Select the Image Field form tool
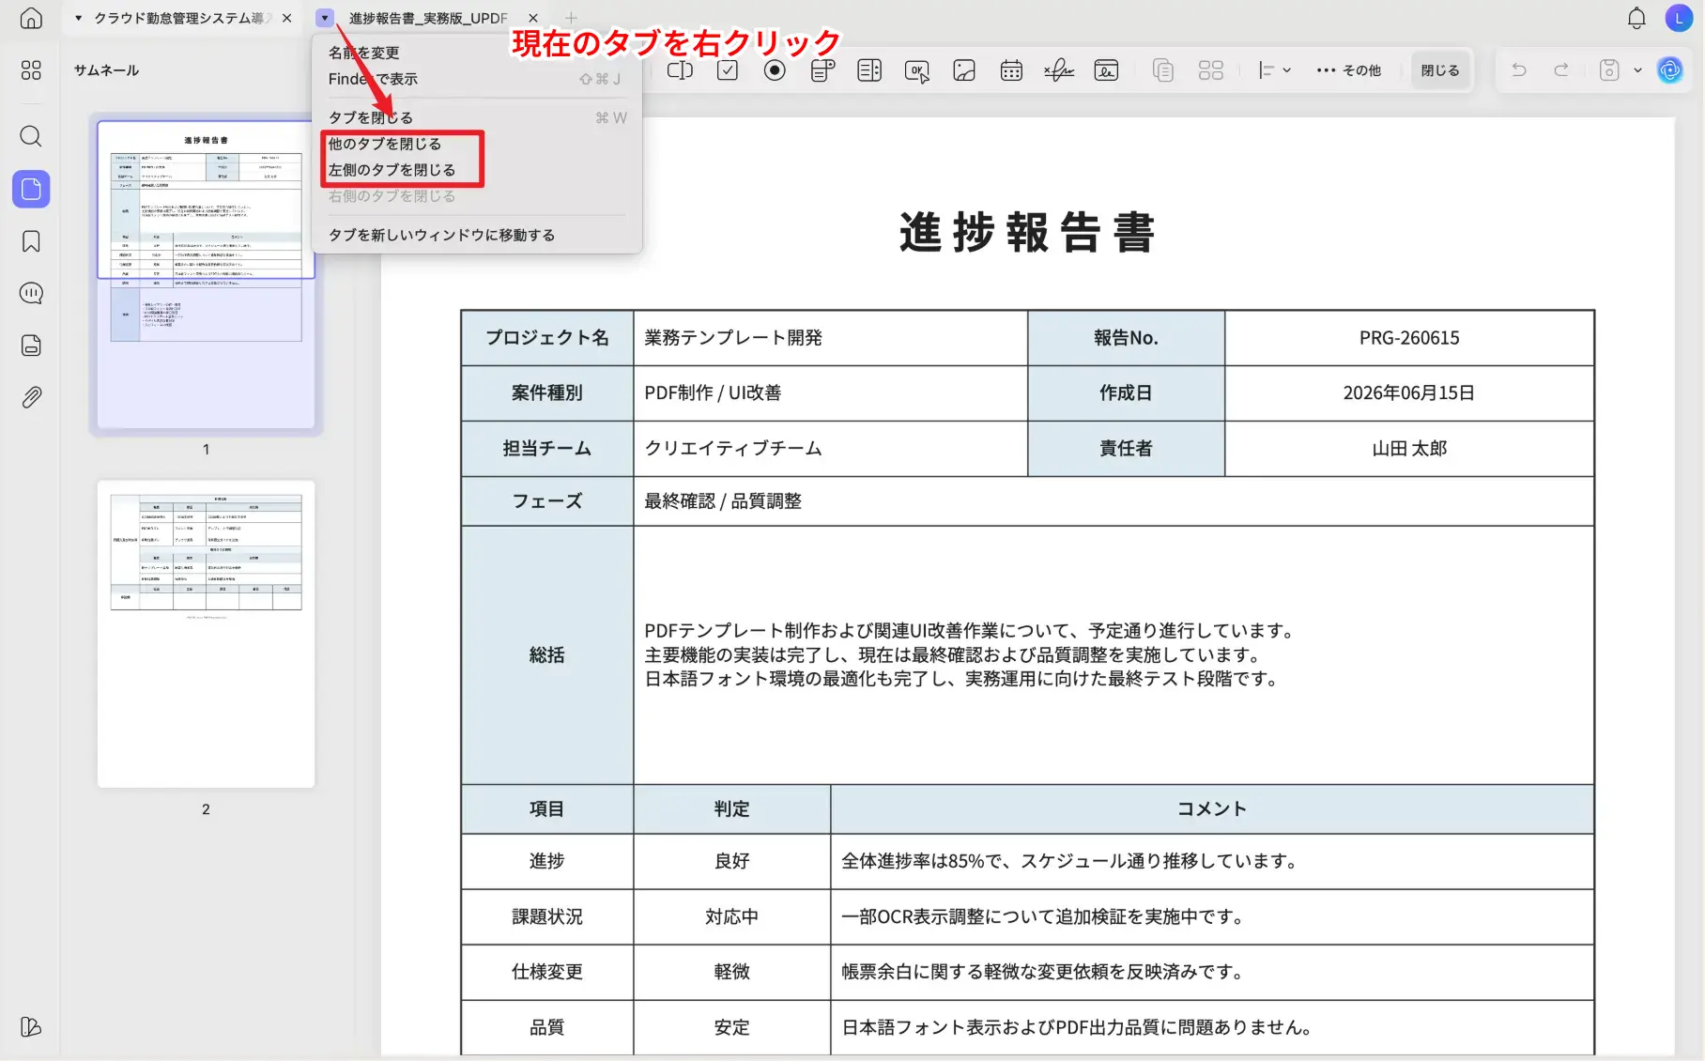1705x1061 pixels. click(964, 70)
